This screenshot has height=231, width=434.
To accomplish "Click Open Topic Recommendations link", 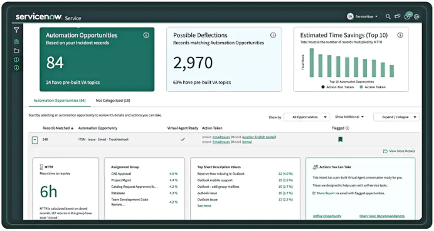I will [x=382, y=216].
